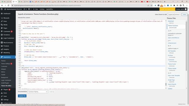The height and width of the screenshot is (106, 189).
Task: Visit site via the home icon
Action: (x=5, y=9)
